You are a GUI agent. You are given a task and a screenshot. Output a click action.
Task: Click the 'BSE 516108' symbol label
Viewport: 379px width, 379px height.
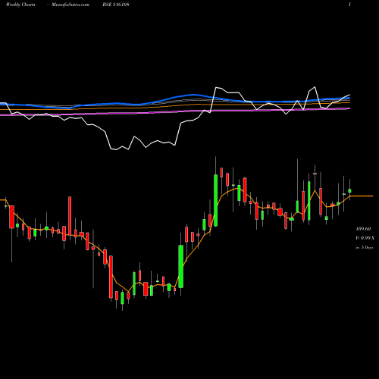click(116, 5)
